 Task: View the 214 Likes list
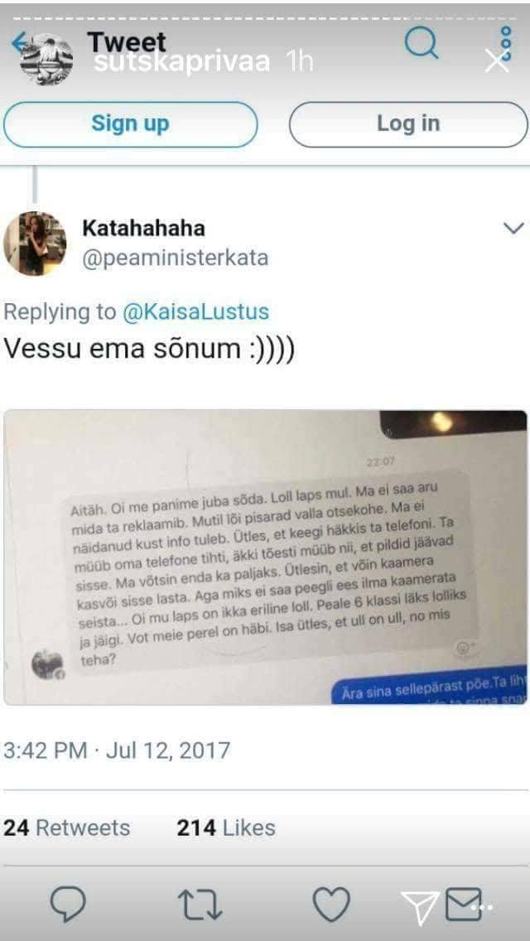pyautogui.click(x=226, y=828)
